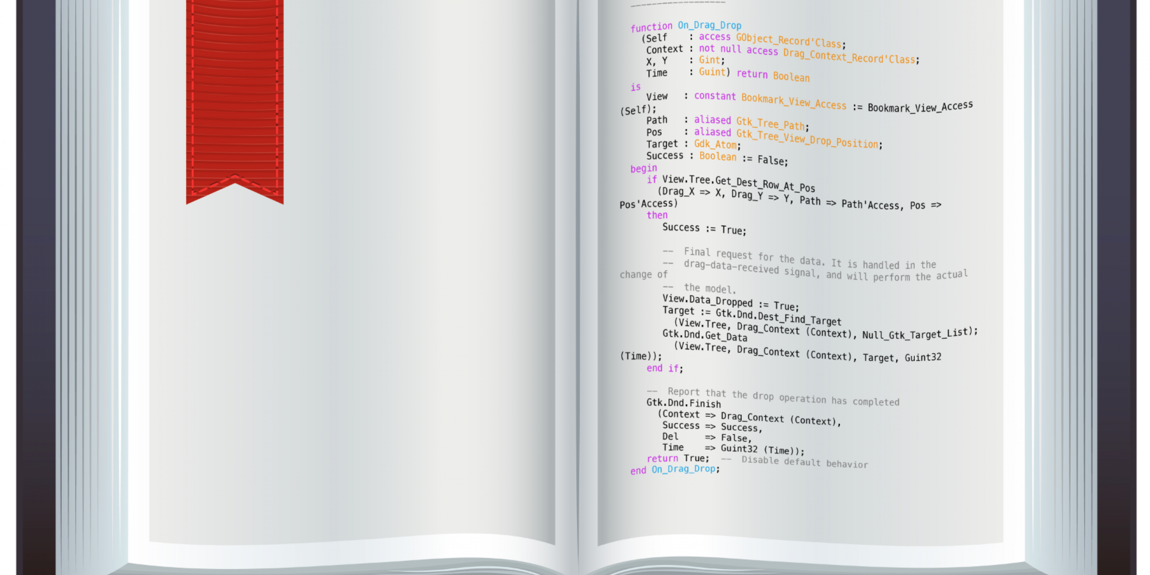Click the "Gdk_Atom" type on the Target line
1150x575 pixels.
click(x=715, y=144)
